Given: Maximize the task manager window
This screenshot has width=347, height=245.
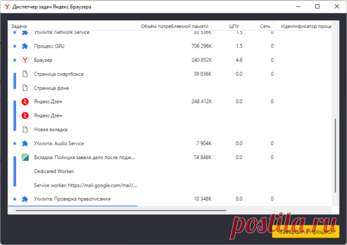Looking at the screenshot, I should tap(317, 6).
